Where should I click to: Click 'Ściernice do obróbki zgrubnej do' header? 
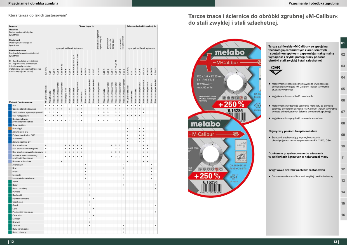tap(141, 26)
